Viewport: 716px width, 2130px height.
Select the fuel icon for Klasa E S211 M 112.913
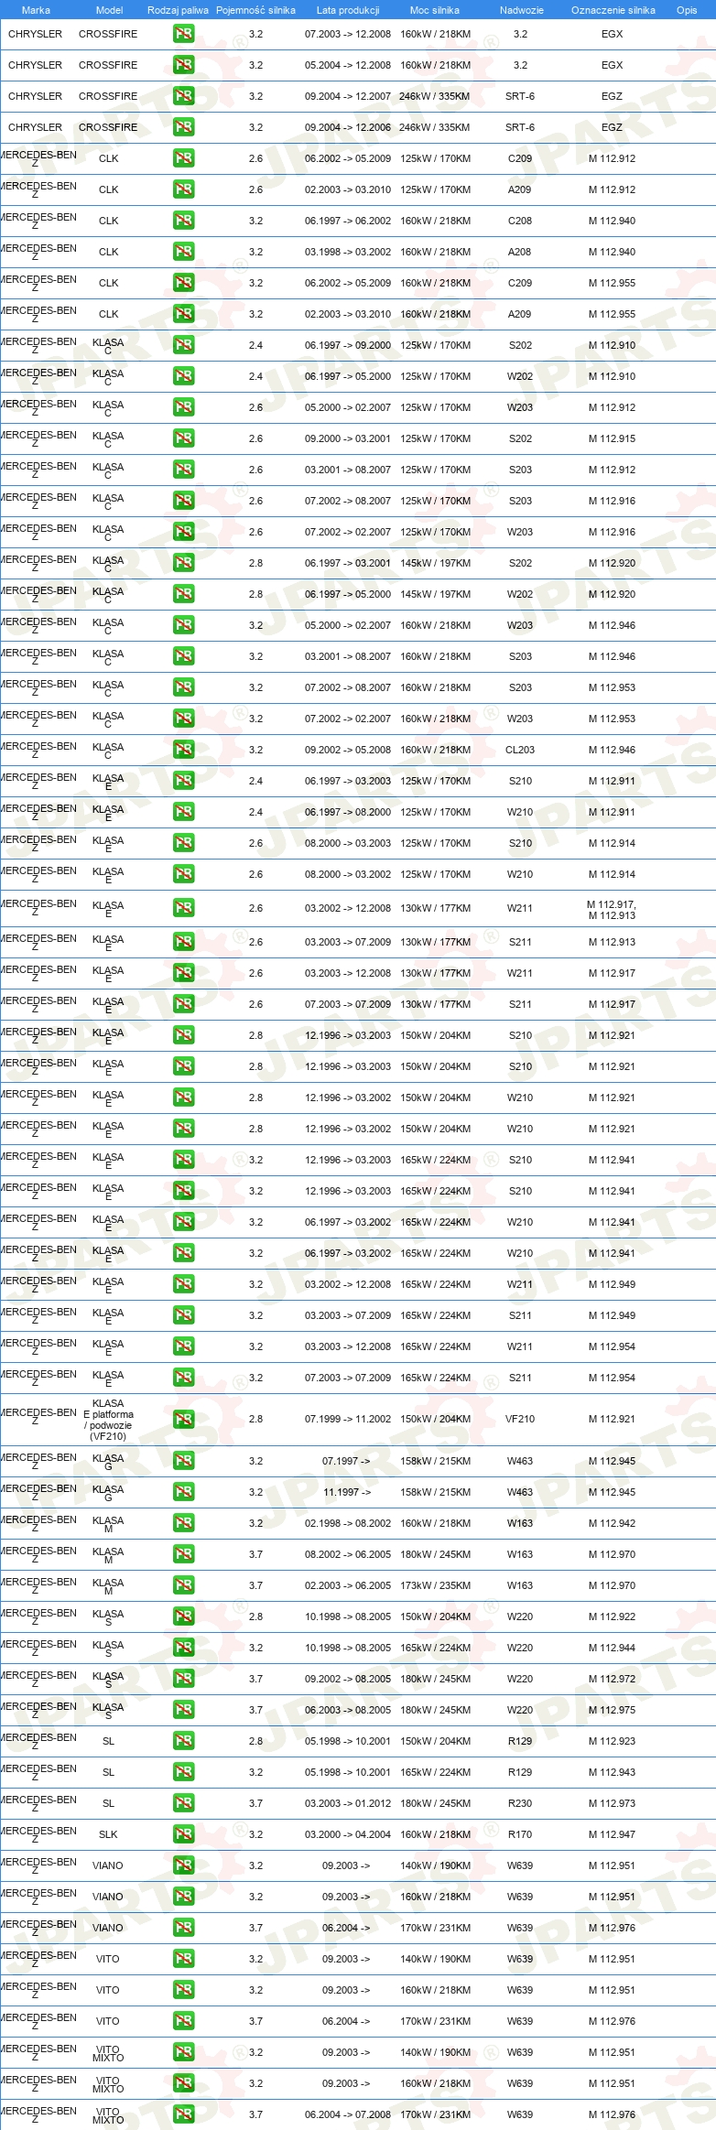point(183,942)
